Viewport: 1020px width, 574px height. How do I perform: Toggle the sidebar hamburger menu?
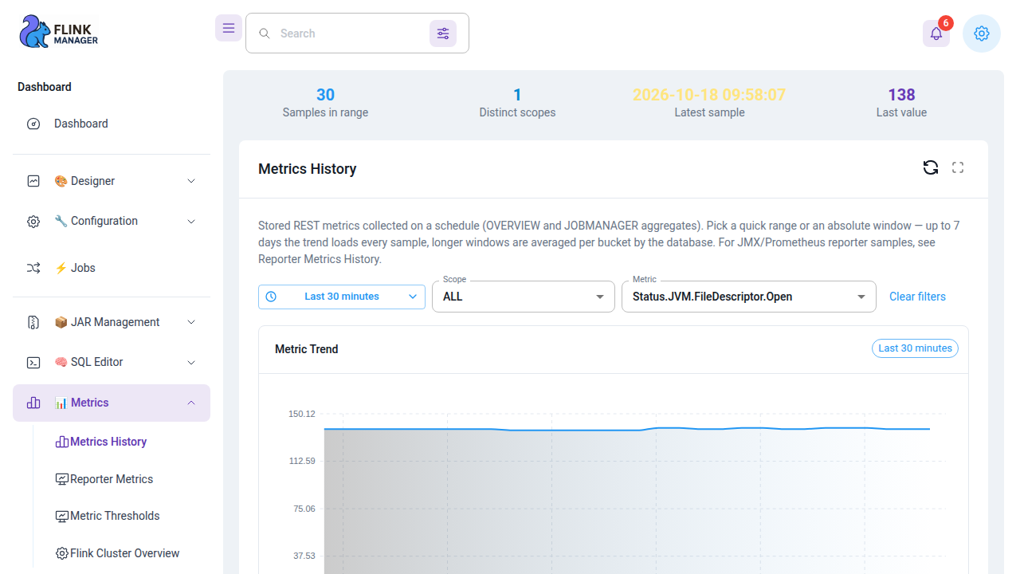point(229,28)
